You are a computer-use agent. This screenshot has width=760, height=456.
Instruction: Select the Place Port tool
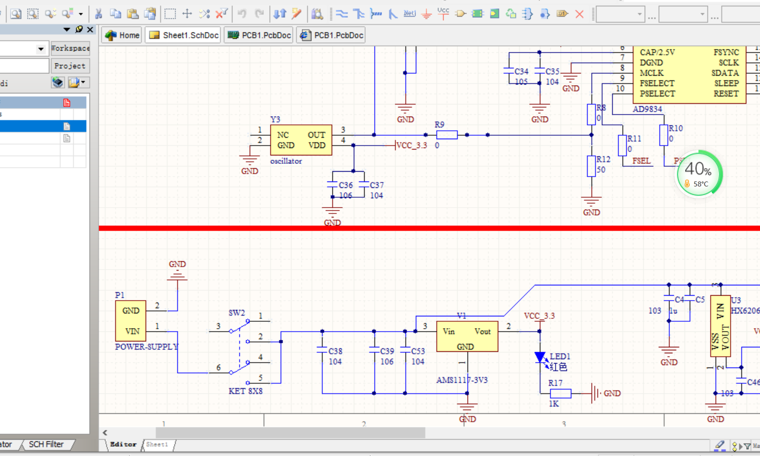pyautogui.click(x=562, y=14)
